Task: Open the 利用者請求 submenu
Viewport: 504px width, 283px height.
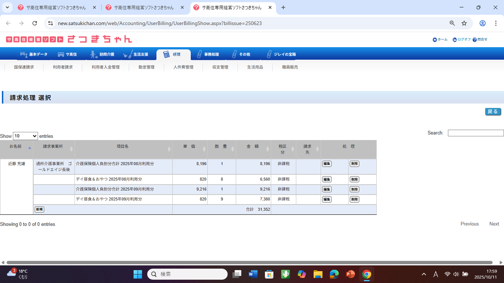Action: 63,67
